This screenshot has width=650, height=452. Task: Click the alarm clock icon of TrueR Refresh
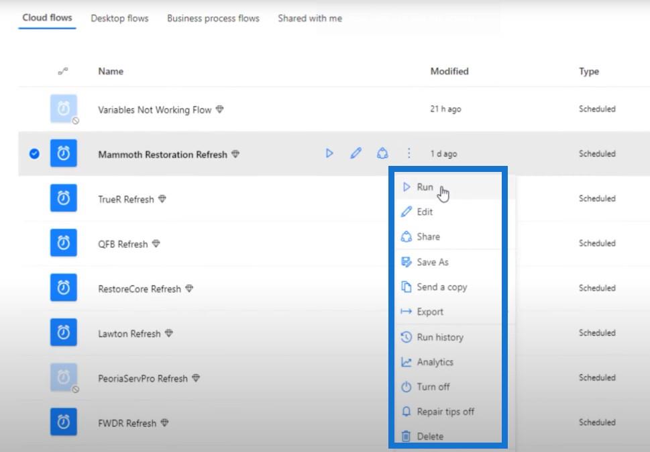64,198
